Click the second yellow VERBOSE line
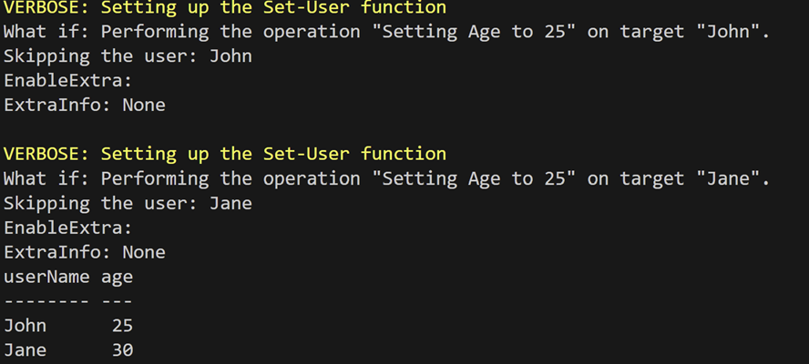Viewport: 809px width, 364px height. pyautogui.click(x=225, y=154)
